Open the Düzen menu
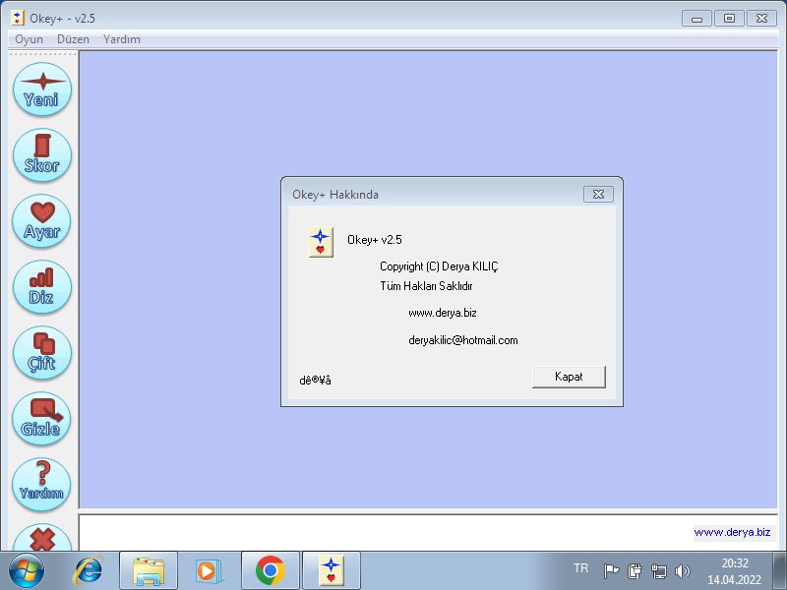This screenshot has width=787, height=590. [73, 39]
